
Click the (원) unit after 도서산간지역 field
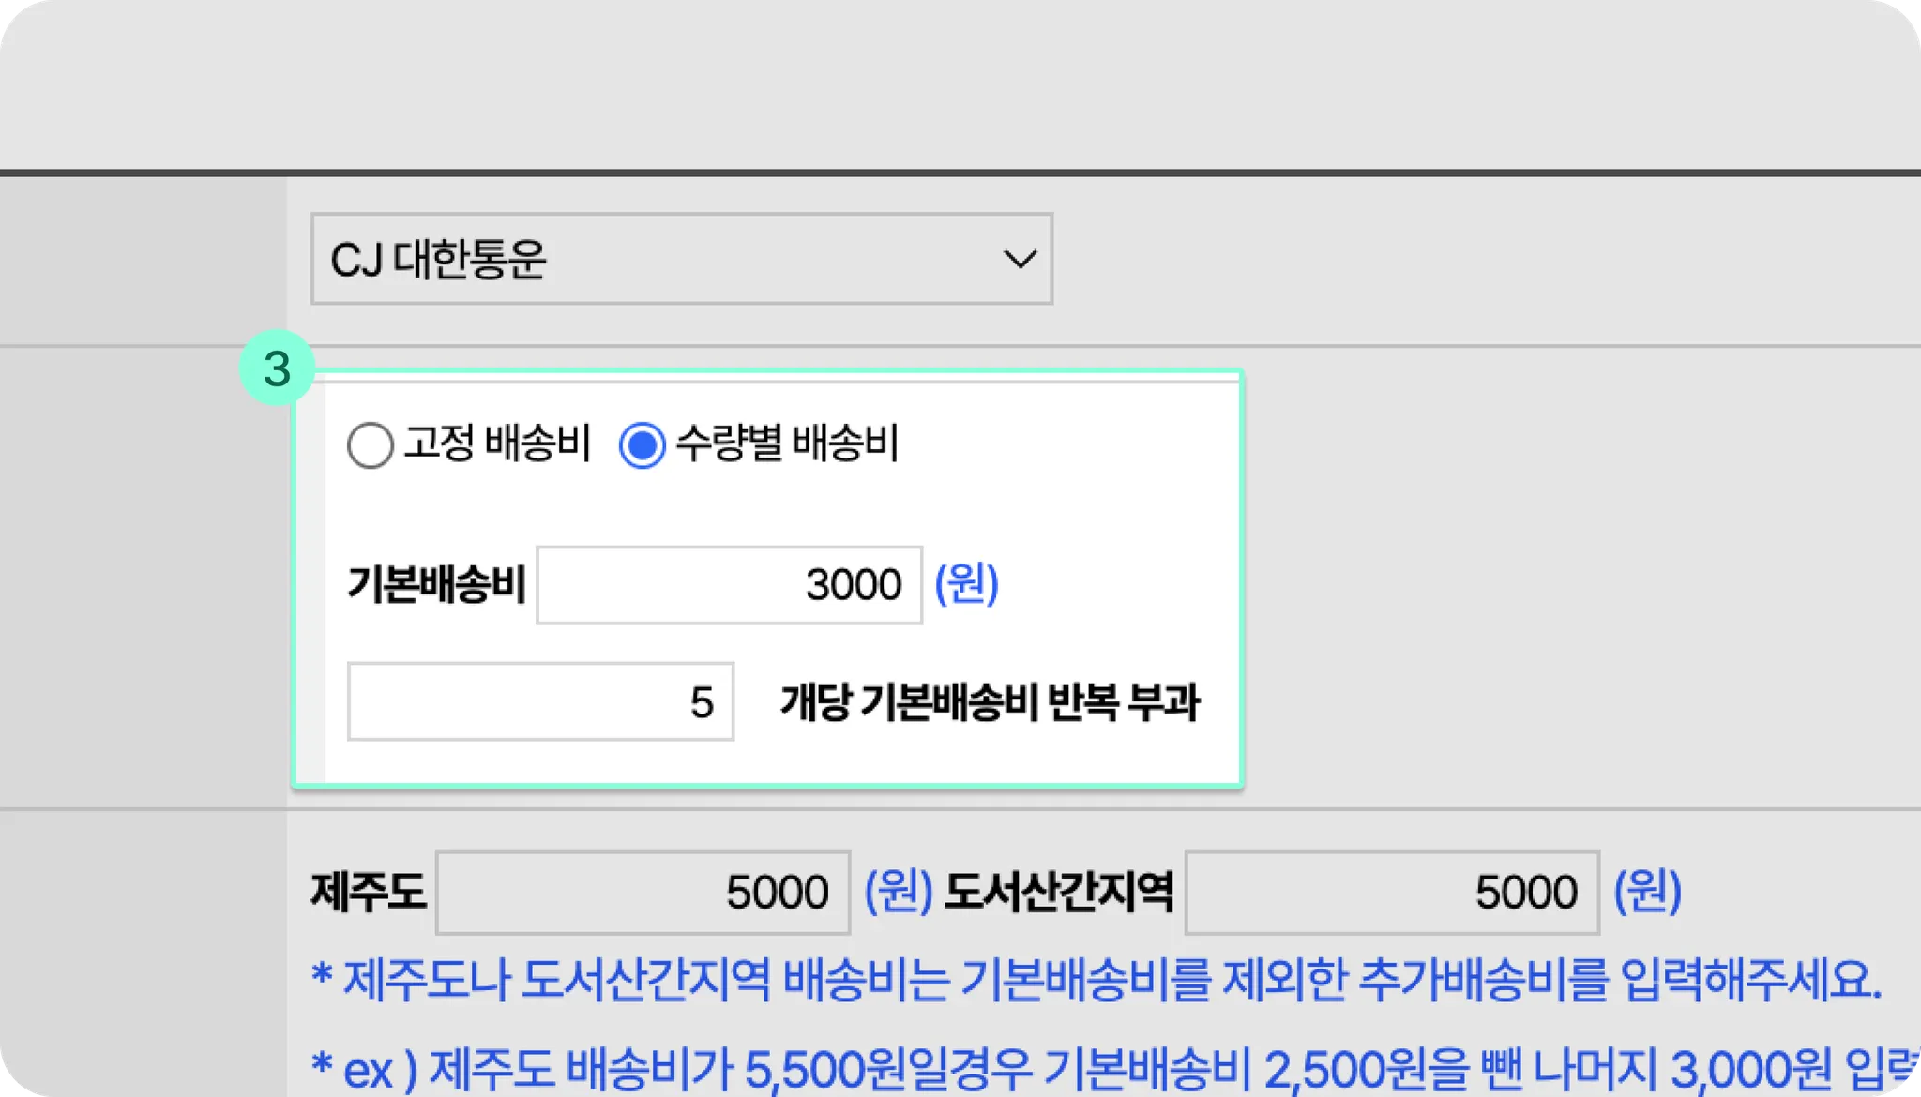coord(1646,891)
